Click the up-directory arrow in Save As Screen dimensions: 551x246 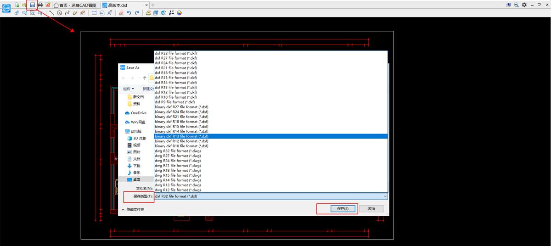click(x=145, y=78)
